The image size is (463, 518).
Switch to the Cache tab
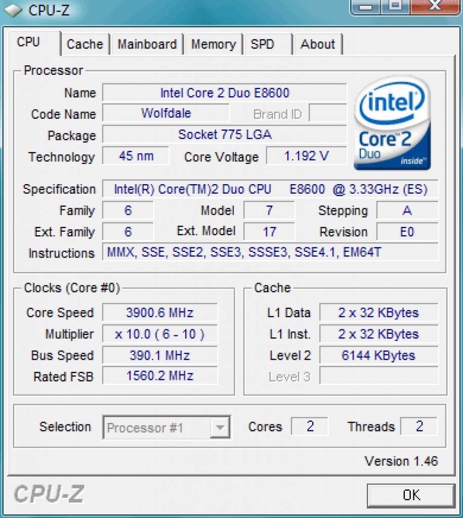[85, 45]
